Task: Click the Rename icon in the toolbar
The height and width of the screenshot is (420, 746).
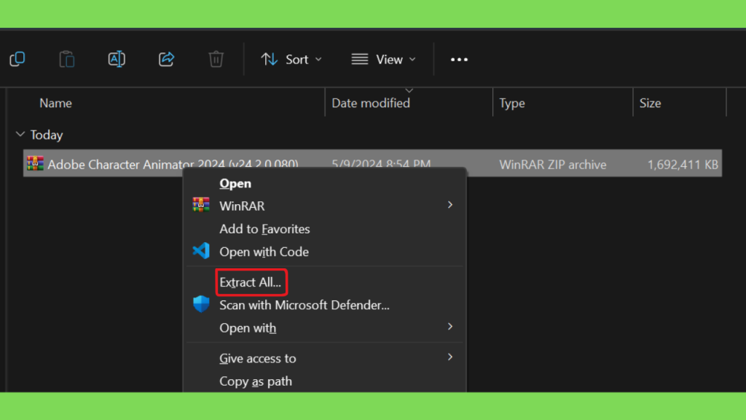Action: (x=117, y=59)
